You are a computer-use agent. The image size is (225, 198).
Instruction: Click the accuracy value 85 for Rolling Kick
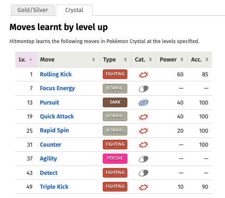[205, 74]
